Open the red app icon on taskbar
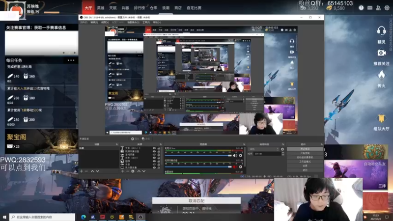 coord(103,217)
